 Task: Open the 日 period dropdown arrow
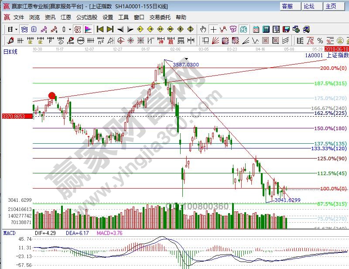[x=16, y=30]
